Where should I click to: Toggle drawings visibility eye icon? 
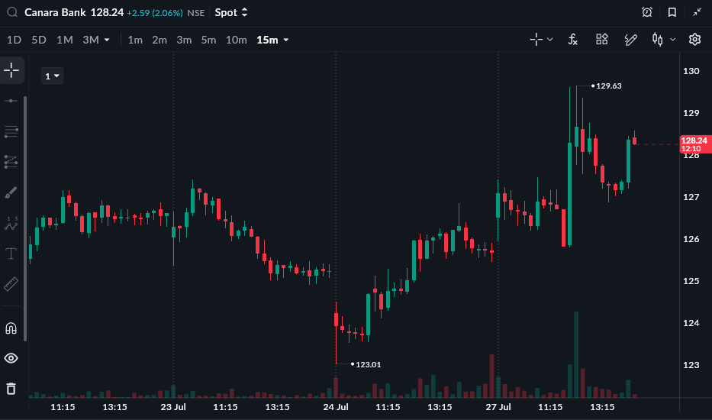click(11, 358)
